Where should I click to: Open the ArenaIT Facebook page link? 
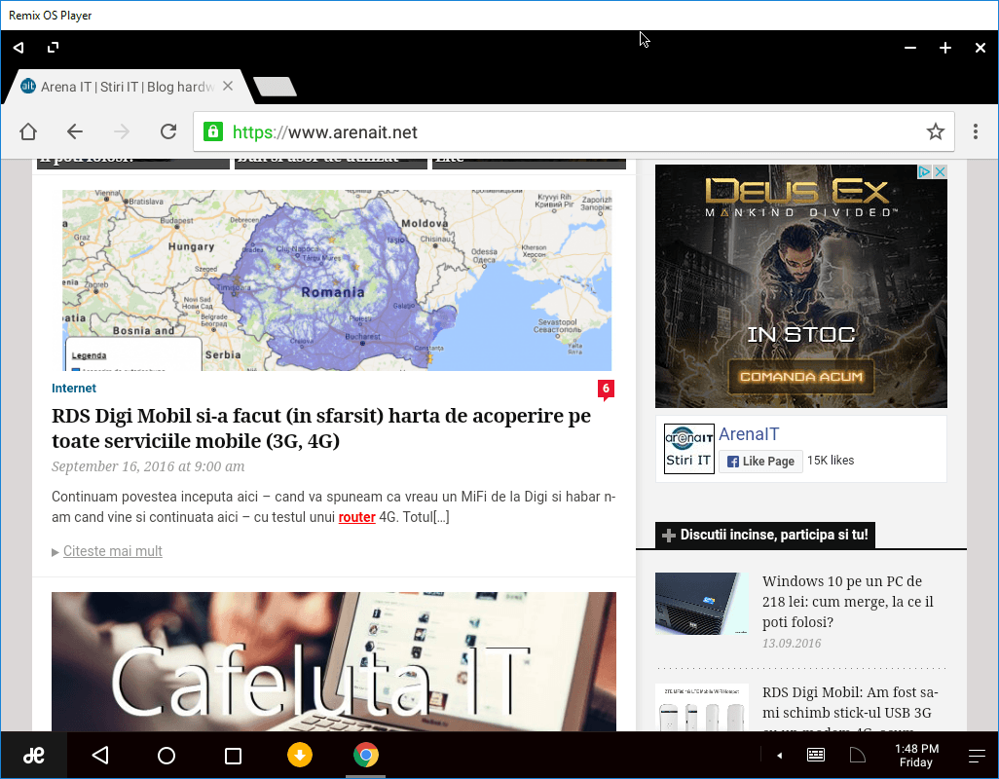[749, 434]
